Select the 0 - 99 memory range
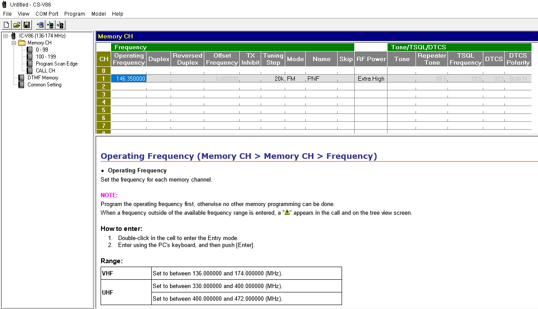 42,50
